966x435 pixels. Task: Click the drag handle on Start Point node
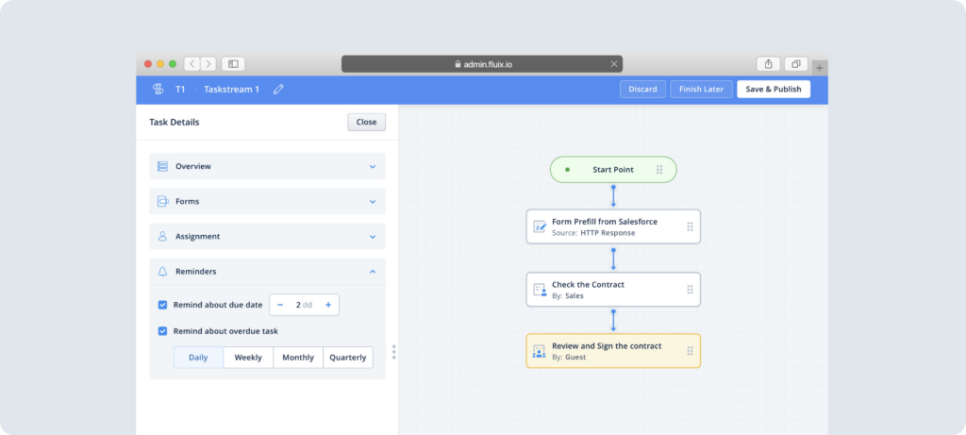pyautogui.click(x=659, y=170)
